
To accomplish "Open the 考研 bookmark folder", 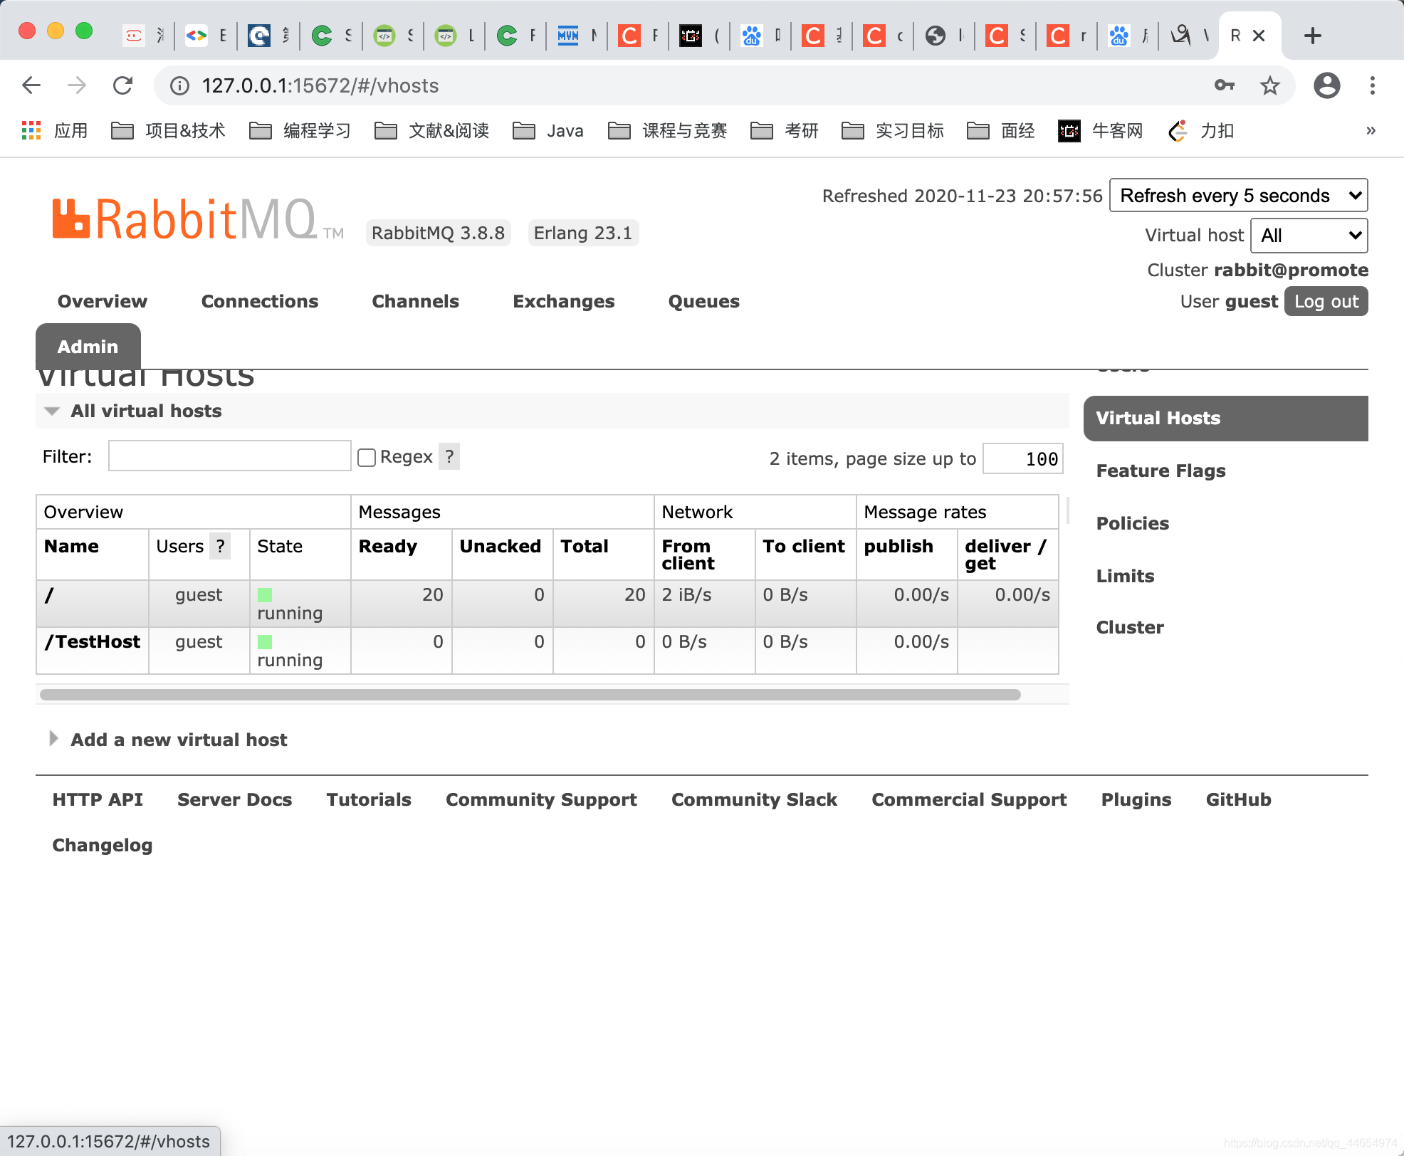I will [785, 130].
